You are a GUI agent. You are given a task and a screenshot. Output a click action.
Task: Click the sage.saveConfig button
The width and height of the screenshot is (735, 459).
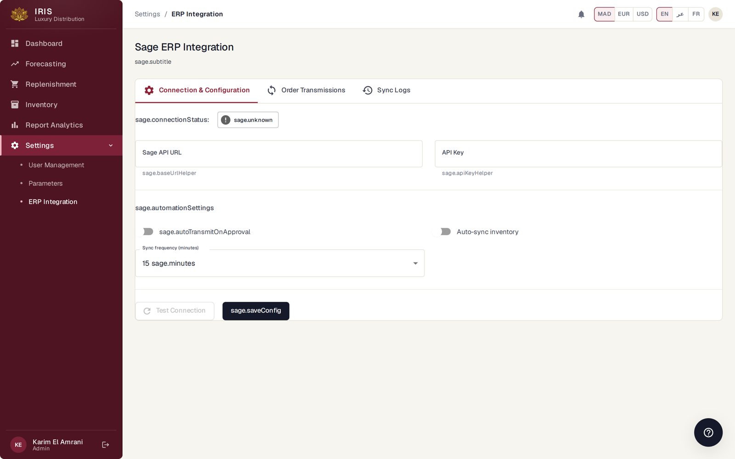pos(256,311)
